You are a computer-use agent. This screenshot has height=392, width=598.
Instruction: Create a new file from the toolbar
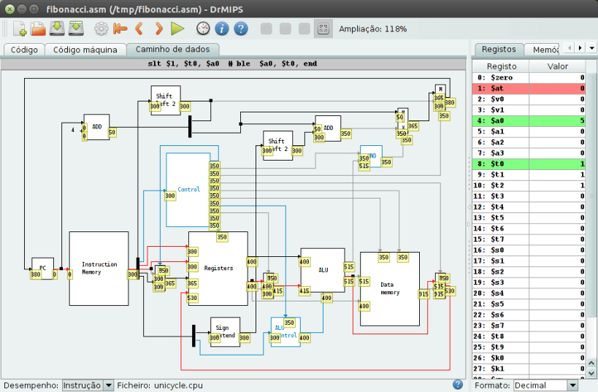pos(19,29)
